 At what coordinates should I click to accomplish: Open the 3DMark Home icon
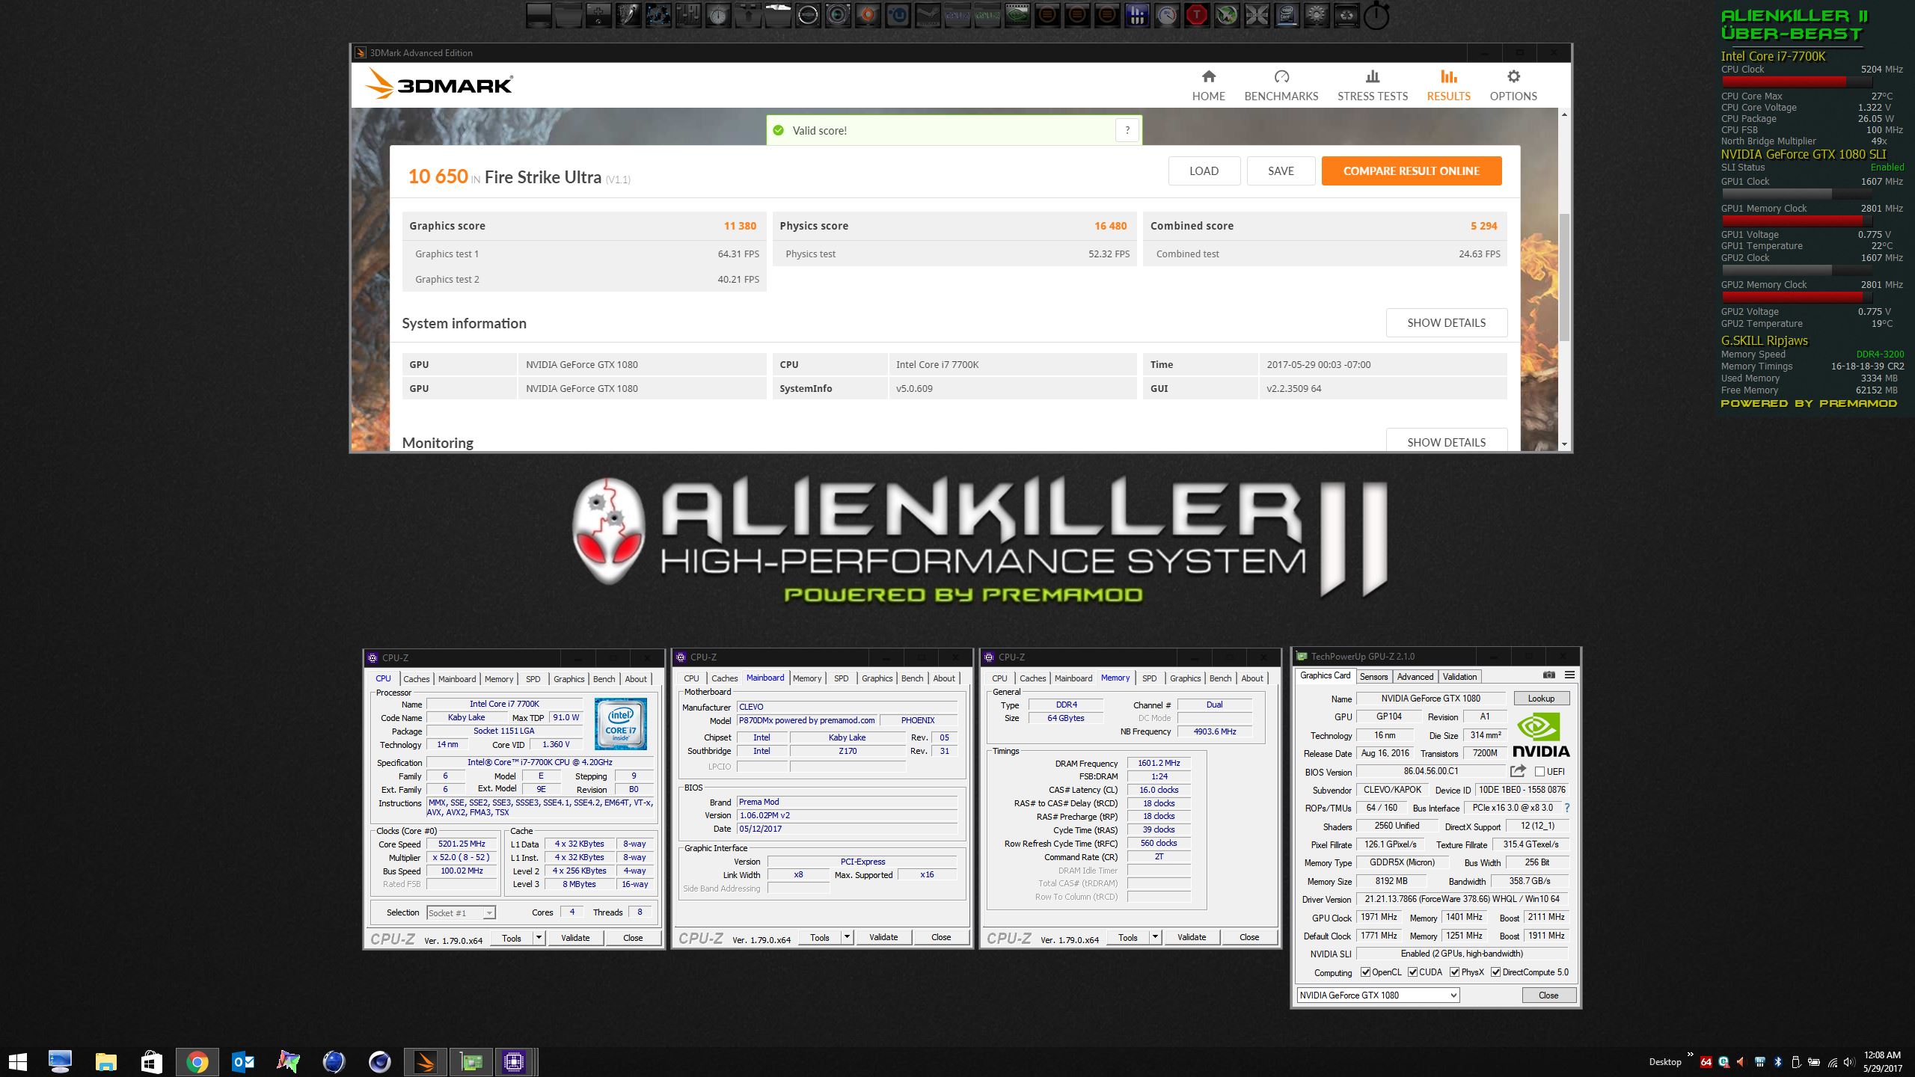pyautogui.click(x=1208, y=77)
